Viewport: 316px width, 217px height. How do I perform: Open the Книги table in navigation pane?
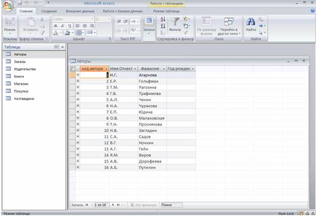(x=19, y=77)
